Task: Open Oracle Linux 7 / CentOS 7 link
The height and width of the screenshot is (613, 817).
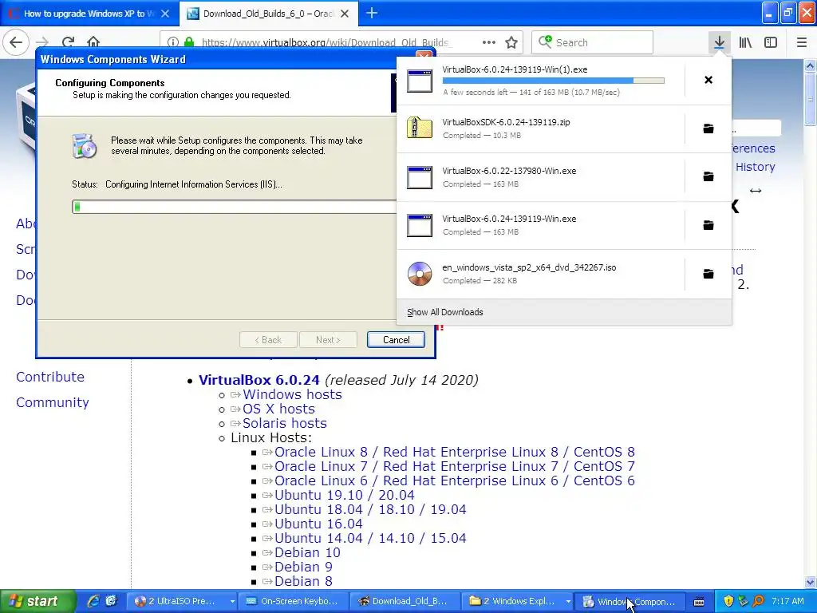Action: [x=454, y=466]
